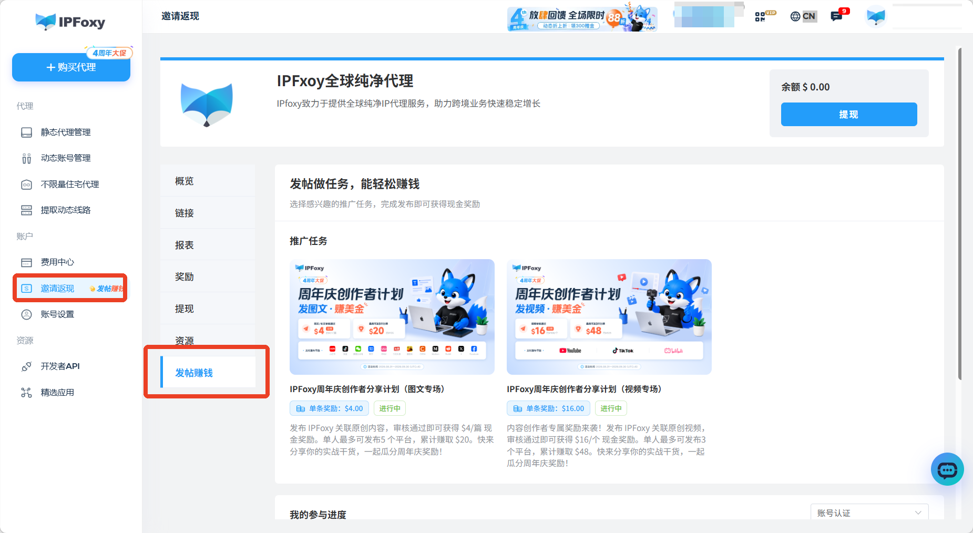Viewport: 973px width, 533px height.
Task: Open the 精选应用 icon
Action: [x=26, y=393]
